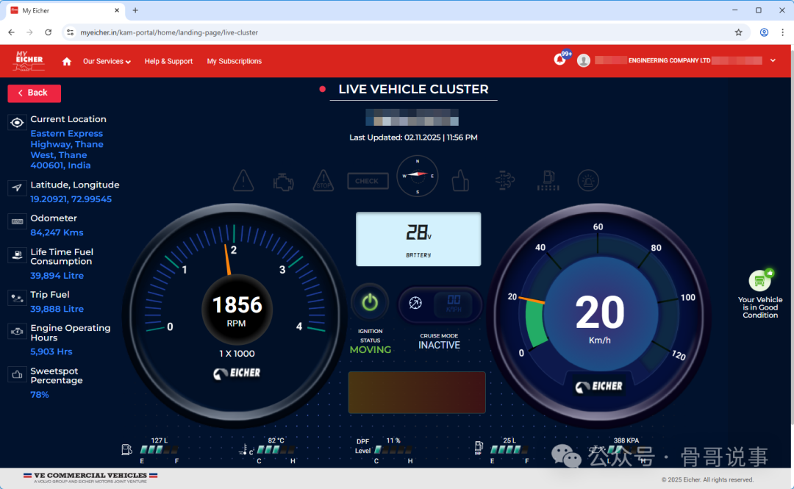Click the general warning triangle indicator
This screenshot has height=489, width=794.
point(243,180)
